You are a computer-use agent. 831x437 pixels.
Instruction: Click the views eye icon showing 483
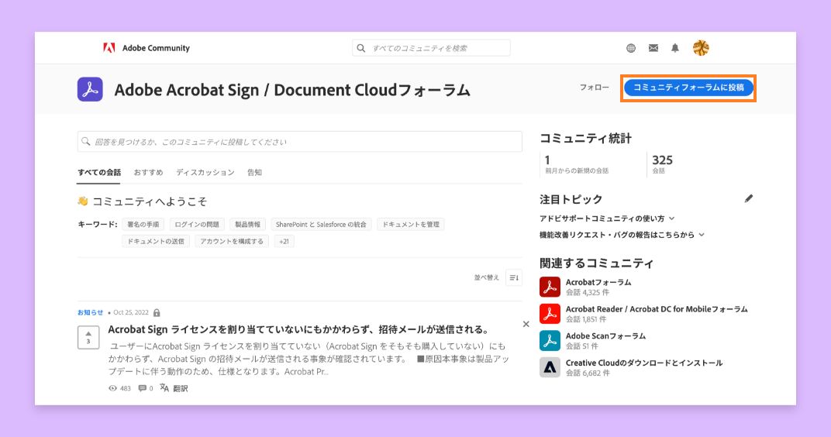pos(112,388)
